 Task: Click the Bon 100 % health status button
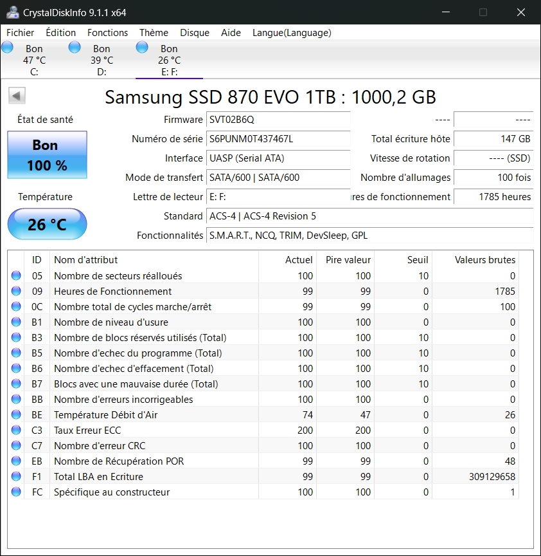tap(47, 155)
